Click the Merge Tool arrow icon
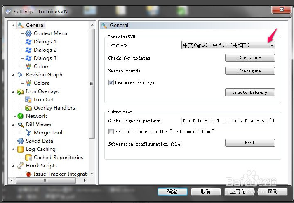 point(28,133)
